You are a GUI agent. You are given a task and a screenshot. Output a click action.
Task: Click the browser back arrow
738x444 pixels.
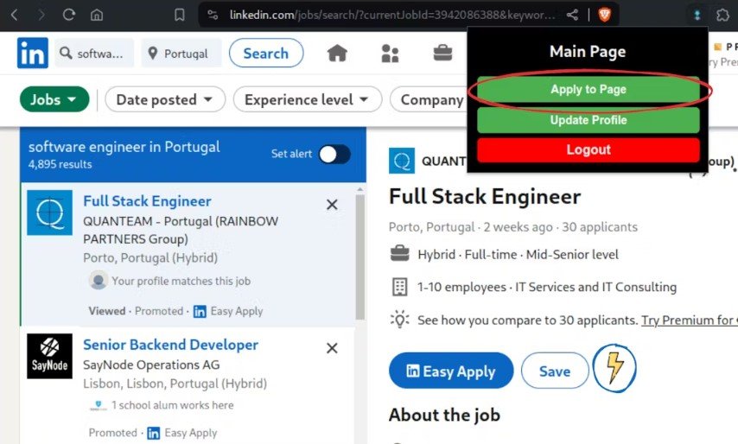click(14, 15)
